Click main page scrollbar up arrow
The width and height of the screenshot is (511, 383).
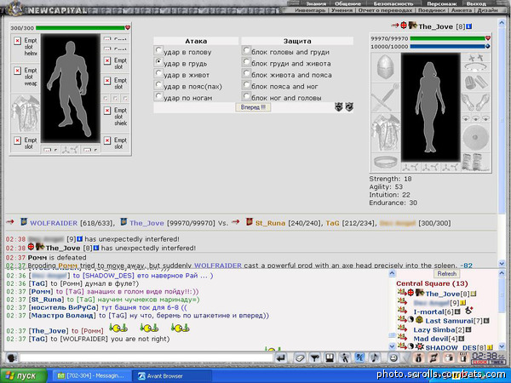click(502, 23)
